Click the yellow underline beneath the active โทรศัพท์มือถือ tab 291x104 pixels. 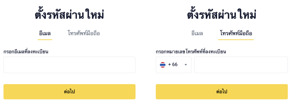[x=236, y=40]
